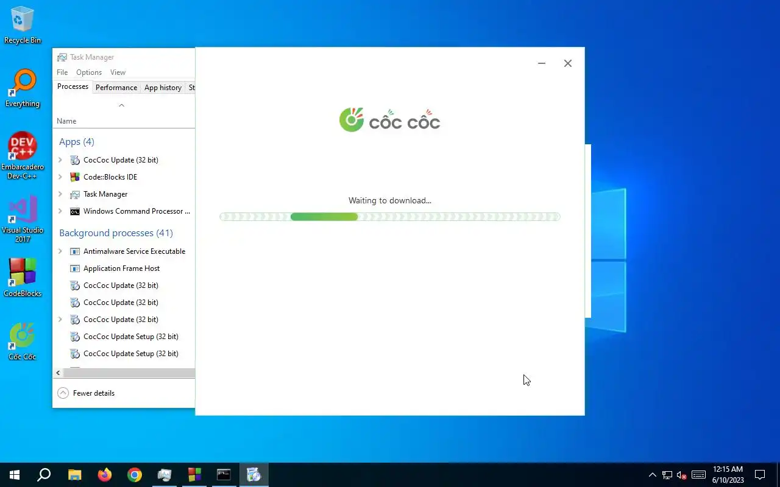
Task: Click Background processes (41) group header
Action: [116, 233]
